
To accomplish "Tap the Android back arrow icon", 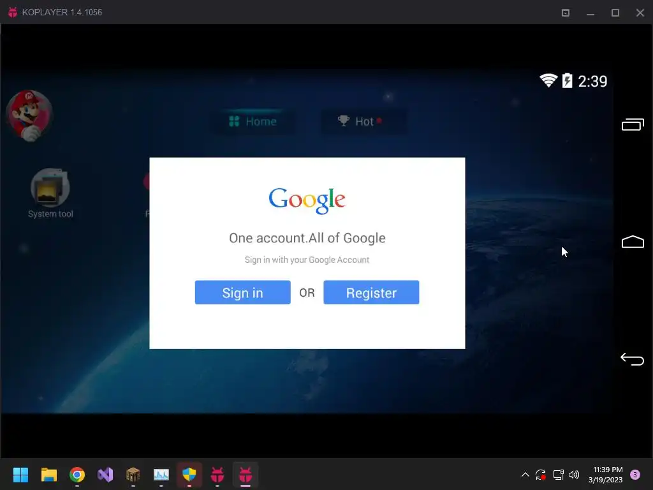I will pos(632,359).
